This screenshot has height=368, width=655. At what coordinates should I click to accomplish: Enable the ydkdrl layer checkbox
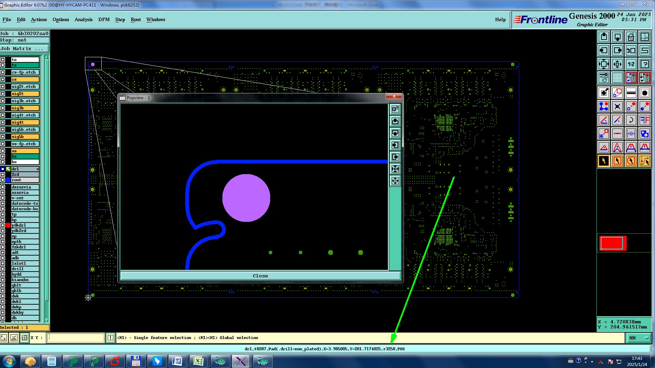(3, 225)
